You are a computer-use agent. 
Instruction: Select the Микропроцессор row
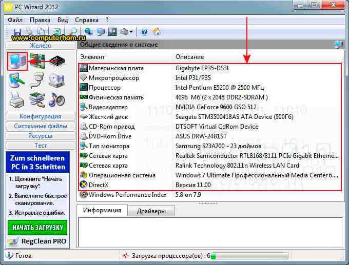(x=210, y=78)
